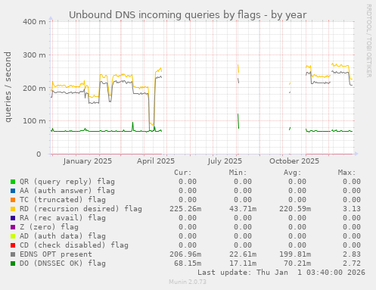The height and width of the screenshot is (290, 376).
Task: Click the 'Avg:' column header
Action: click(x=292, y=173)
